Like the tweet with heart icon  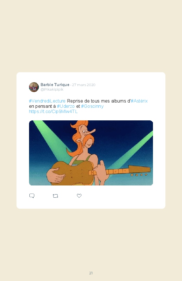click(x=79, y=196)
